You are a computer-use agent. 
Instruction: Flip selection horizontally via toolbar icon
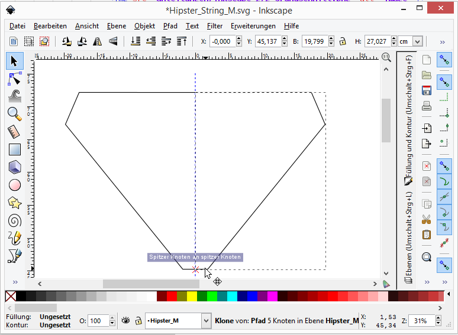(97, 41)
